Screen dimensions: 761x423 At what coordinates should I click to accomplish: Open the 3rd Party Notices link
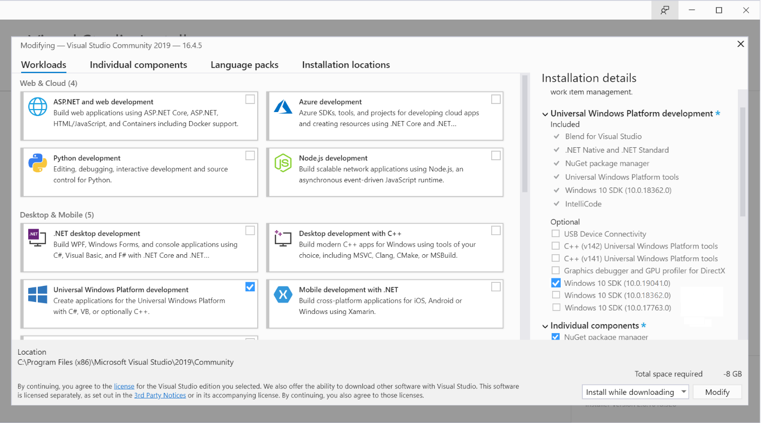click(x=160, y=395)
